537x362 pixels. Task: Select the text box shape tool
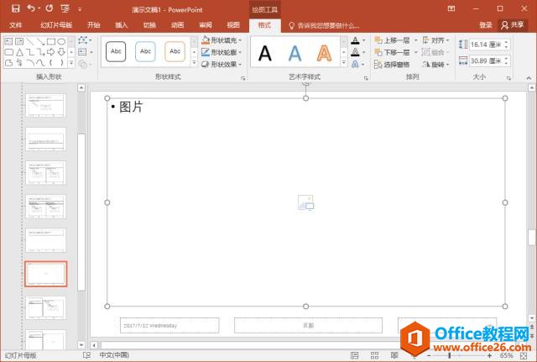point(8,41)
